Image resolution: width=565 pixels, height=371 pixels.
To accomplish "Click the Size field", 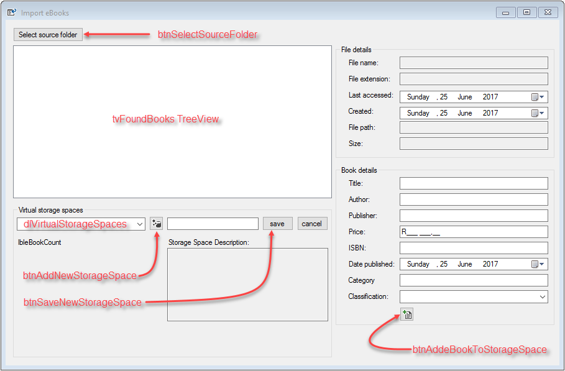I will click(474, 144).
